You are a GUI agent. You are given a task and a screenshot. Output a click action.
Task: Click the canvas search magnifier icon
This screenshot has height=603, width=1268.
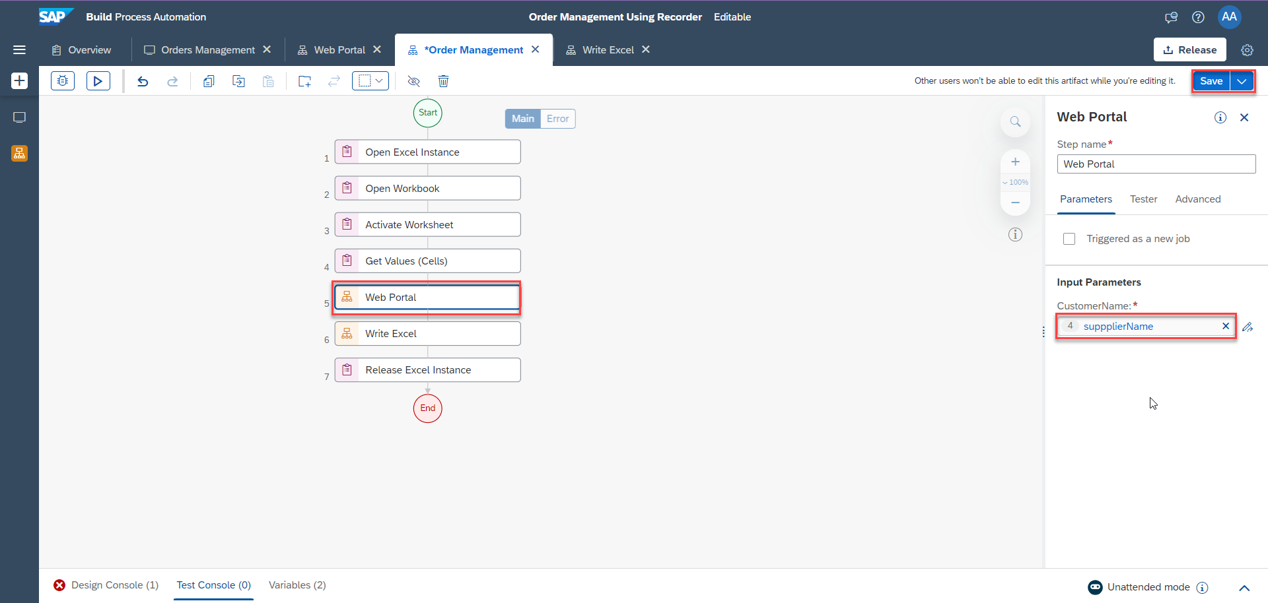pos(1015,122)
